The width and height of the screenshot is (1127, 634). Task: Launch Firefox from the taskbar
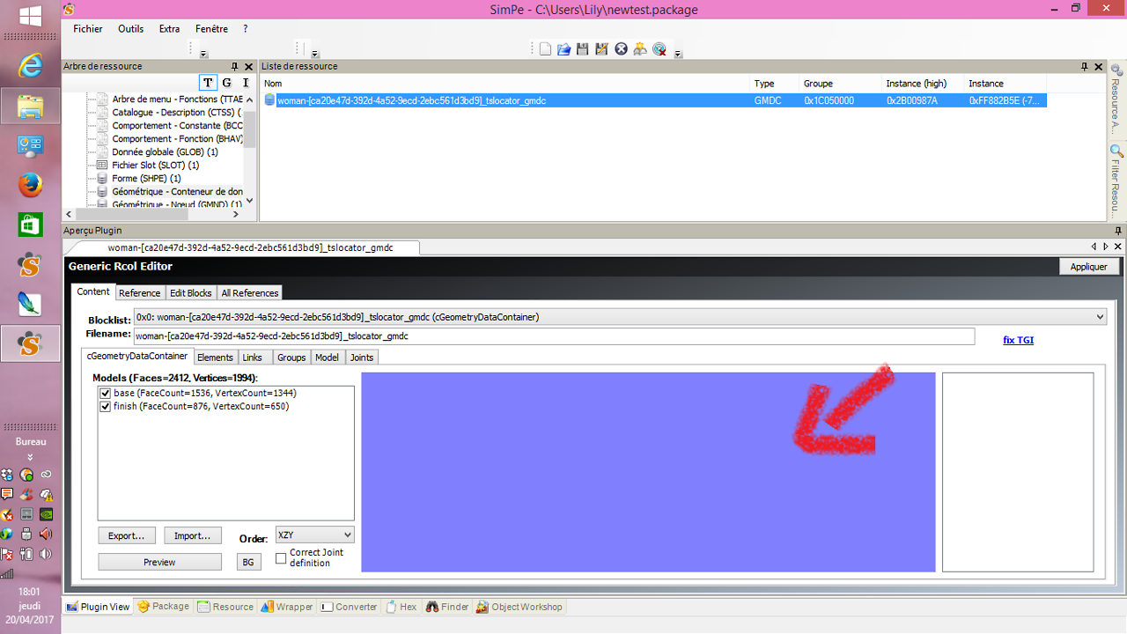point(31,185)
